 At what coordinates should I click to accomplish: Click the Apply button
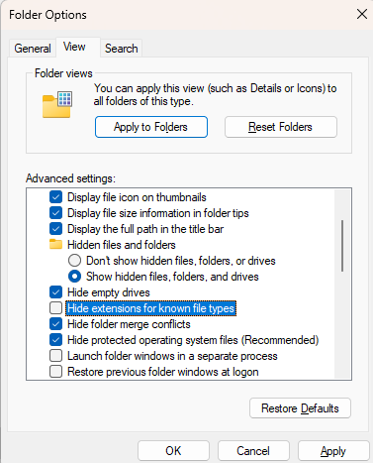333,451
